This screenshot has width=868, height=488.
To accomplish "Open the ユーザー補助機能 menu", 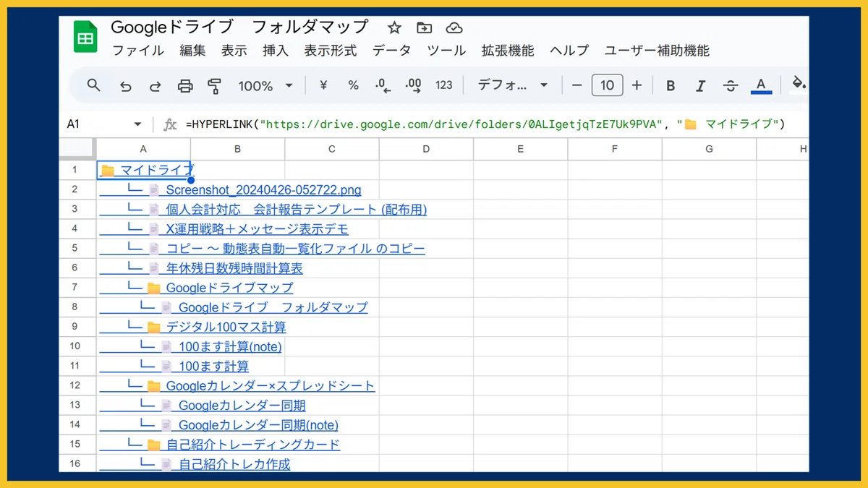I will click(x=657, y=51).
